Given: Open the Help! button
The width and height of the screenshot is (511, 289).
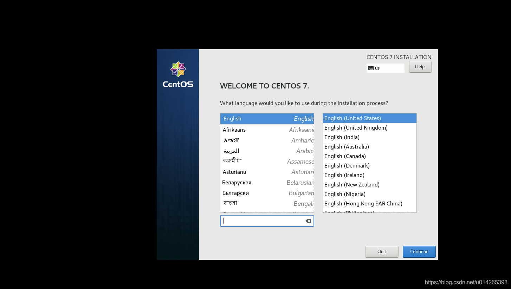Looking at the screenshot, I should pyautogui.click(x=420, y=67).
